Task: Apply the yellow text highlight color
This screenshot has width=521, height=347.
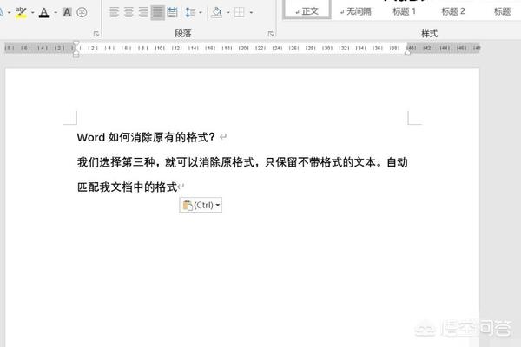Action: point(21,13)
